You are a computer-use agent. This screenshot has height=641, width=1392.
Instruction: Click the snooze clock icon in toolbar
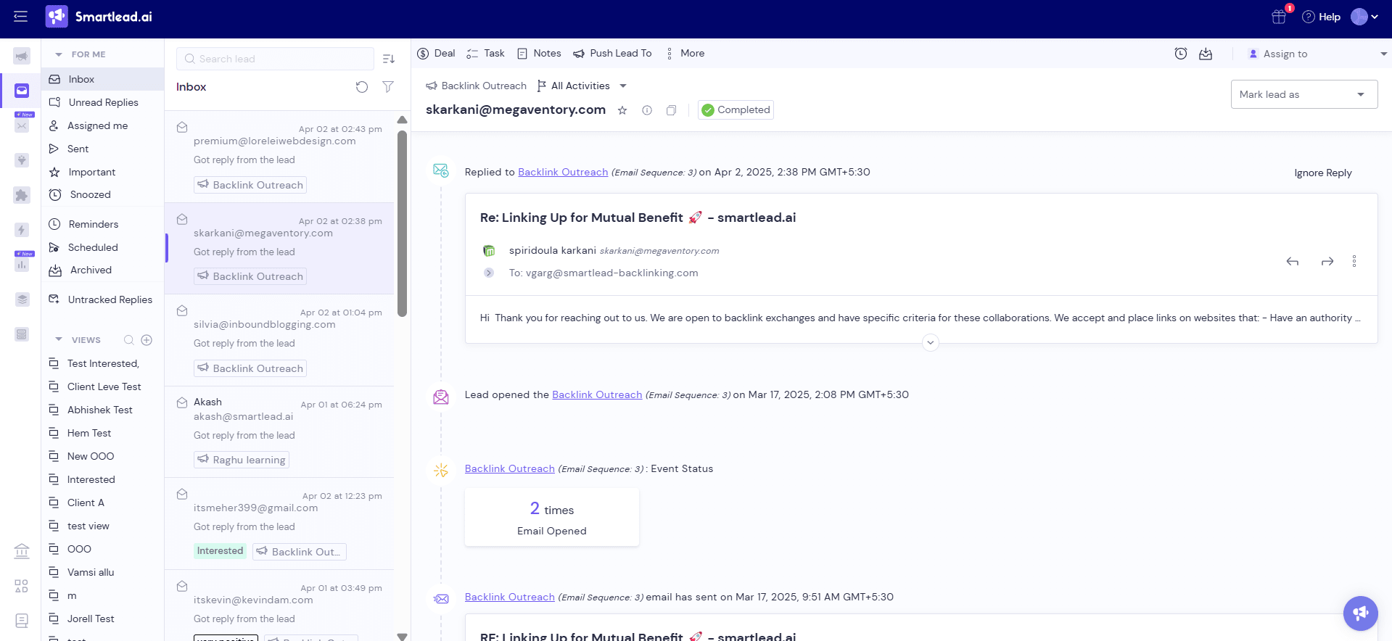coord(1181,54)
